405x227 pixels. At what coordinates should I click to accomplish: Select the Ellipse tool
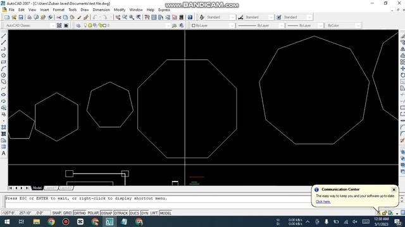point(4,95)
